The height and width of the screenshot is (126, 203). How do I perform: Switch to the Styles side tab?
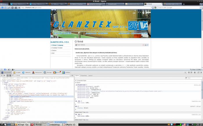click(x=77, y=76)
